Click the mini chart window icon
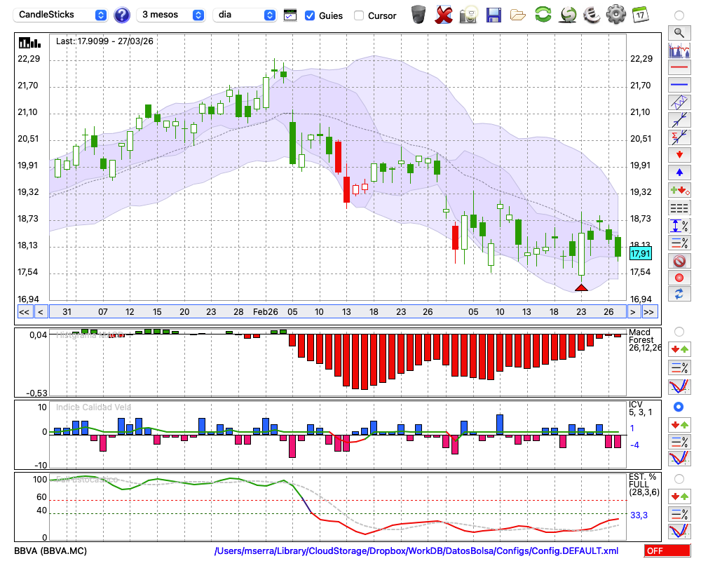The height and width of the screenshot is (561, 701). tap(290, 15)
